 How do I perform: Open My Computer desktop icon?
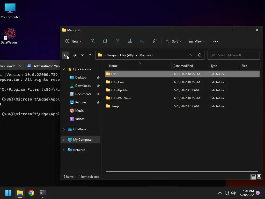click(x=10, y=11)
